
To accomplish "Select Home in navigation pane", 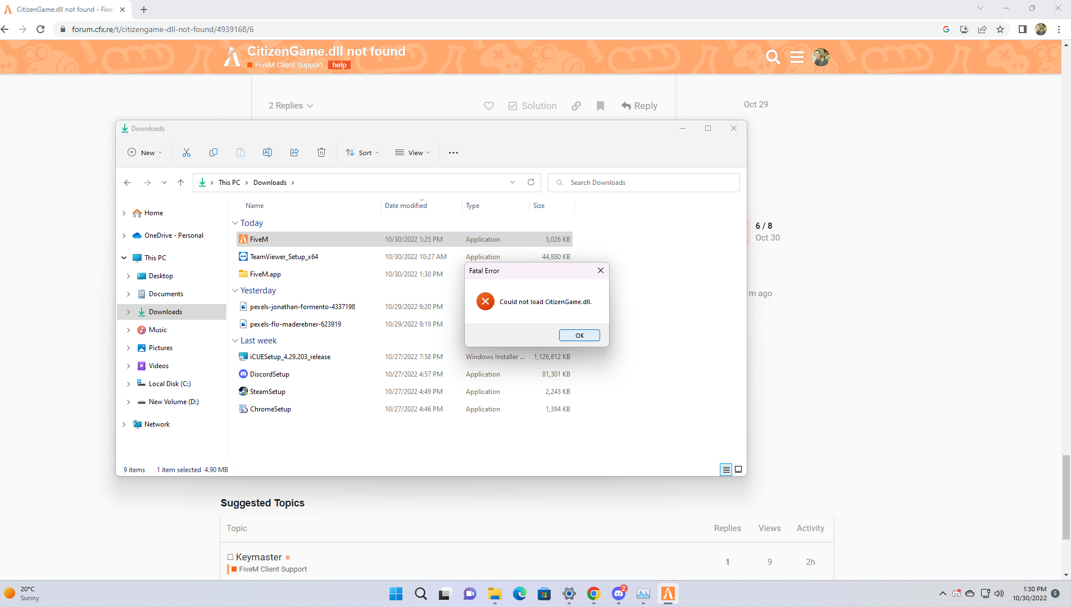I will [153, 213].
